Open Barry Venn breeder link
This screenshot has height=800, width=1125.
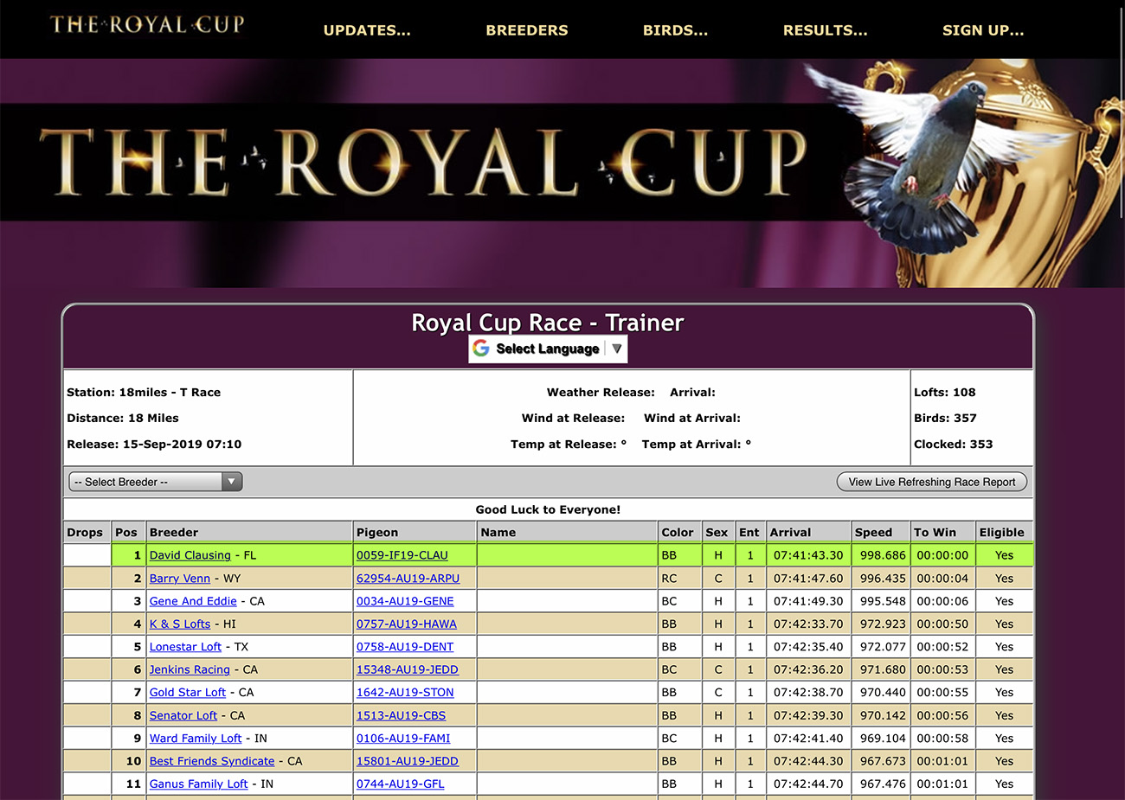tap(180, 579)
